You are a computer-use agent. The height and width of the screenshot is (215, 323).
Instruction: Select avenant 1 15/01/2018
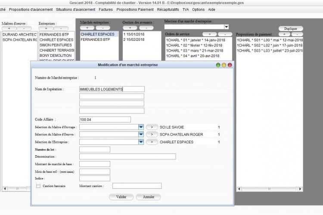pyautogui.click(x=142, y=34)
